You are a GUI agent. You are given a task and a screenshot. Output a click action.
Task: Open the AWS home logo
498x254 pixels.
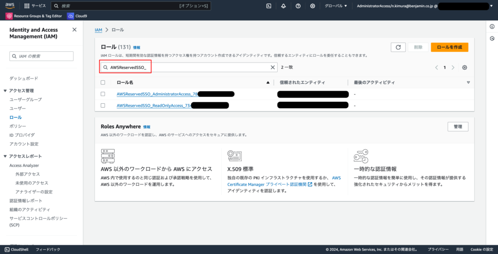coord(10,6)
